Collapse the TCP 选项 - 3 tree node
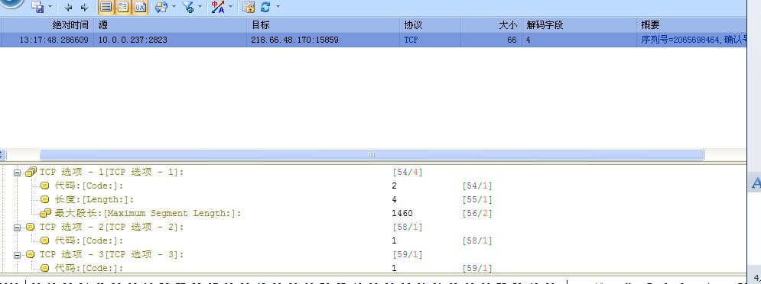 (18, 254)
